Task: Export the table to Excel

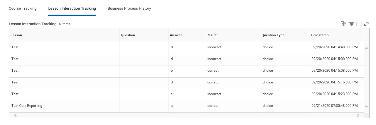Action: [343, 24]
